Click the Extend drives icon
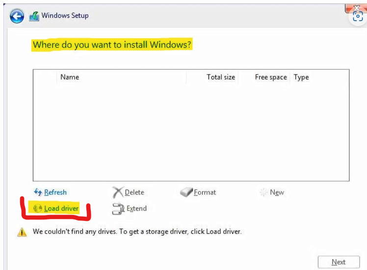 pyautogui.click(x=118, y=209)
